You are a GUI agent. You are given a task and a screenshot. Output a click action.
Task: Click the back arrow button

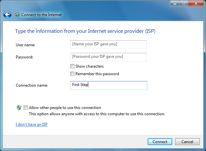pyautogui.click(x=7, y=15)
